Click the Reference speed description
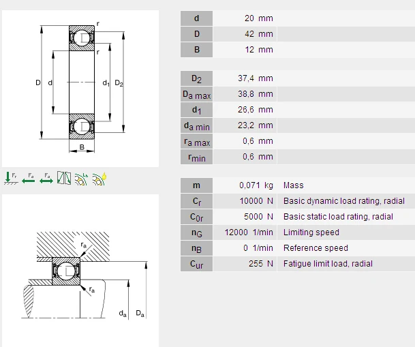The width and height of the screenshot is (415, 347). 316,248
